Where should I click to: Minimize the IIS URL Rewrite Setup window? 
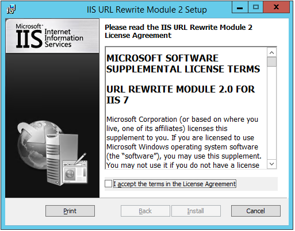[240, 7]
